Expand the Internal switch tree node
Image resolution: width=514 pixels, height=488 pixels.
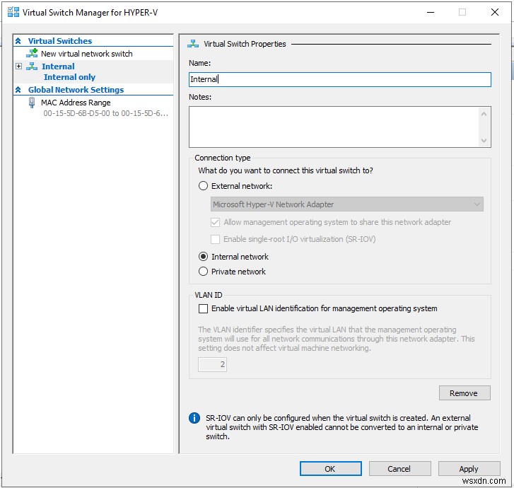(18, 66)
